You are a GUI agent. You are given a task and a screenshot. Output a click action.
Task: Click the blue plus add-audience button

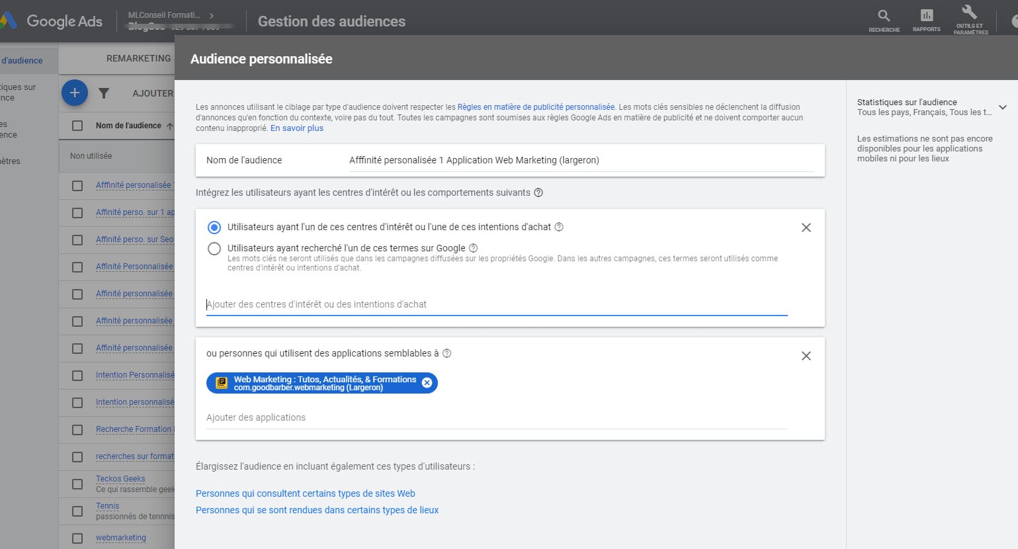pyautogui.click(x=75, y=93)
